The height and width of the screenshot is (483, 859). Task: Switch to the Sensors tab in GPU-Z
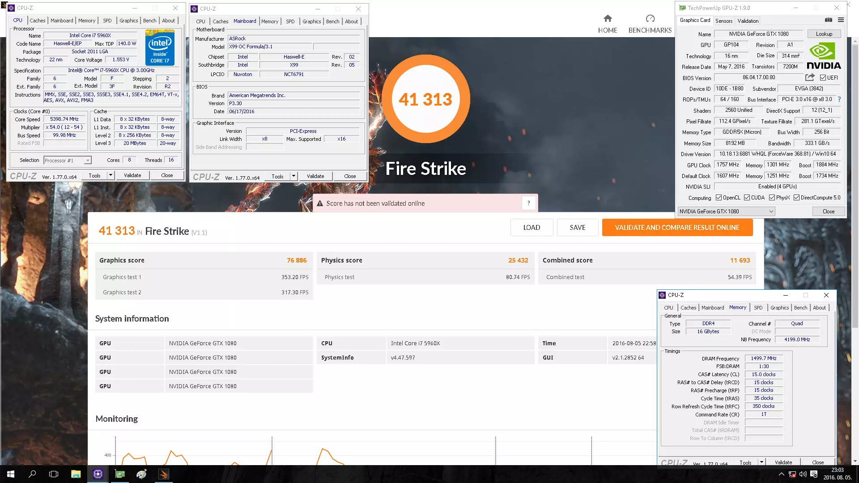723,21
